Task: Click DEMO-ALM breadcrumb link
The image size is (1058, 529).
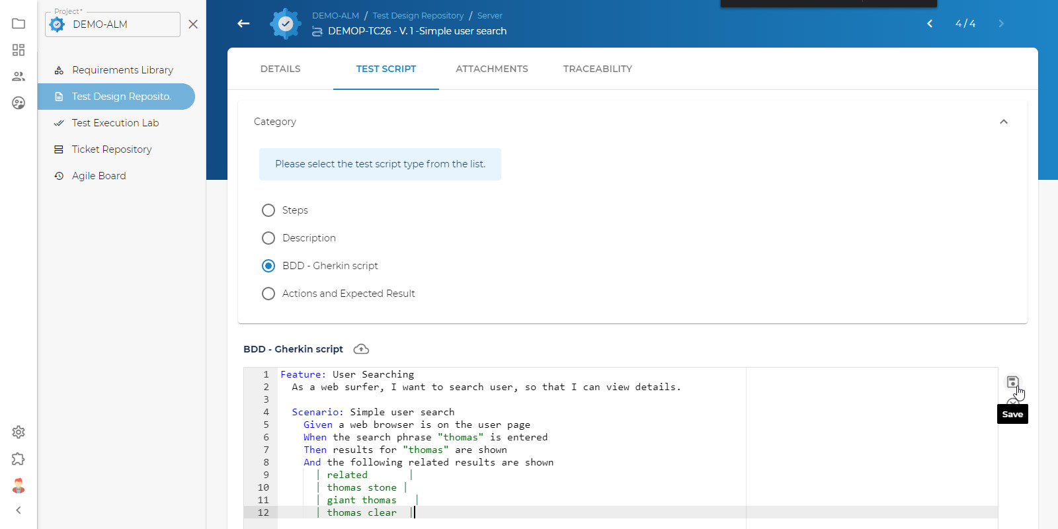Action: [335, 15]
